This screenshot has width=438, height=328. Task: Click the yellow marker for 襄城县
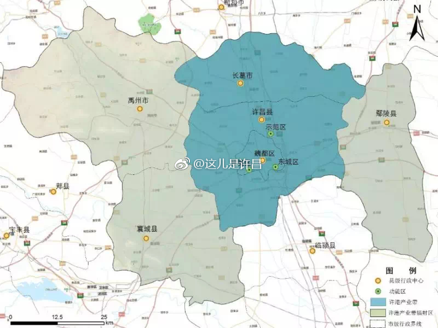tap(146, 238)
